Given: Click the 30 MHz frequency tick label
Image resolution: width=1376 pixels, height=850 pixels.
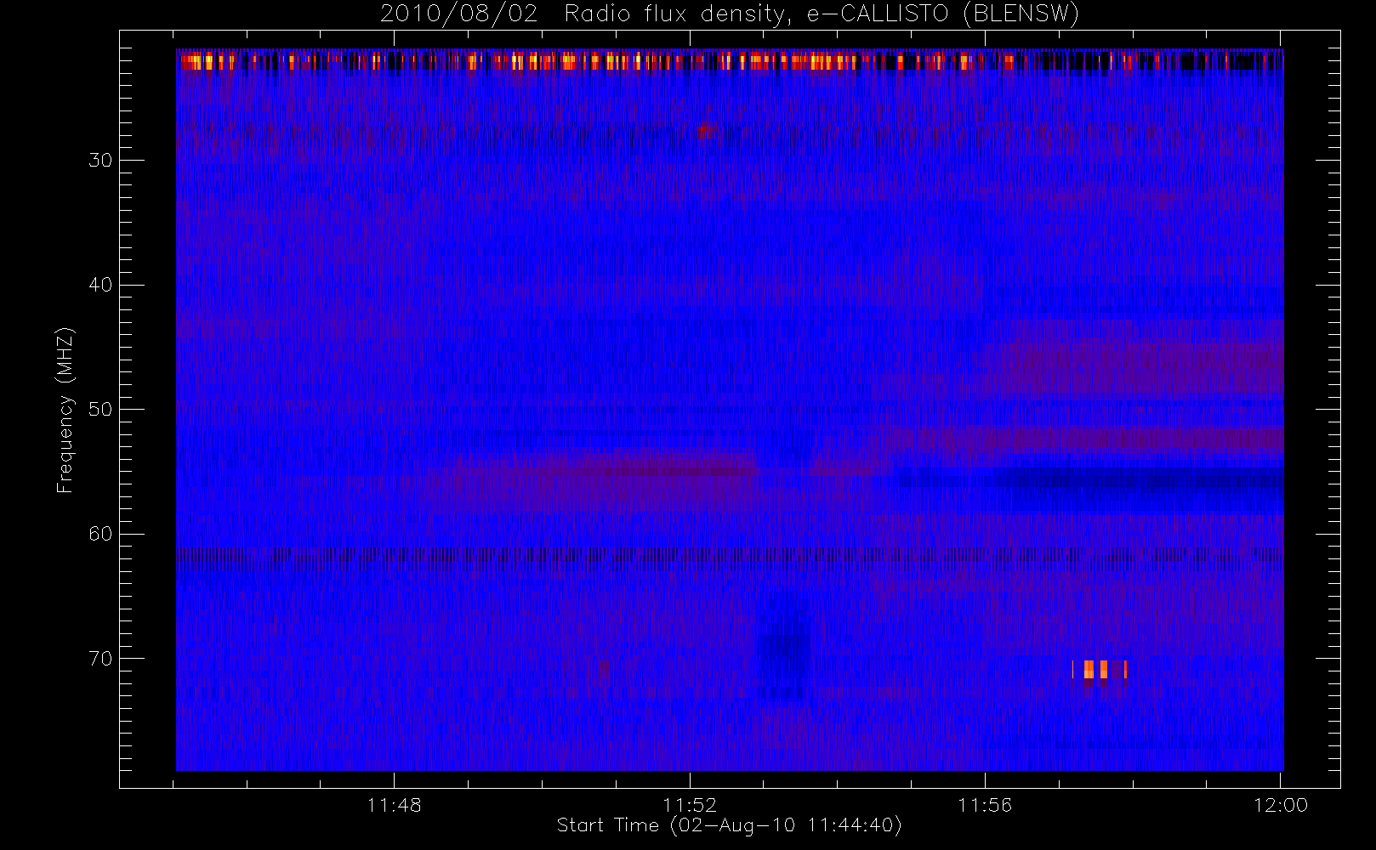Looking at the screenshot, I should (100, 161).
